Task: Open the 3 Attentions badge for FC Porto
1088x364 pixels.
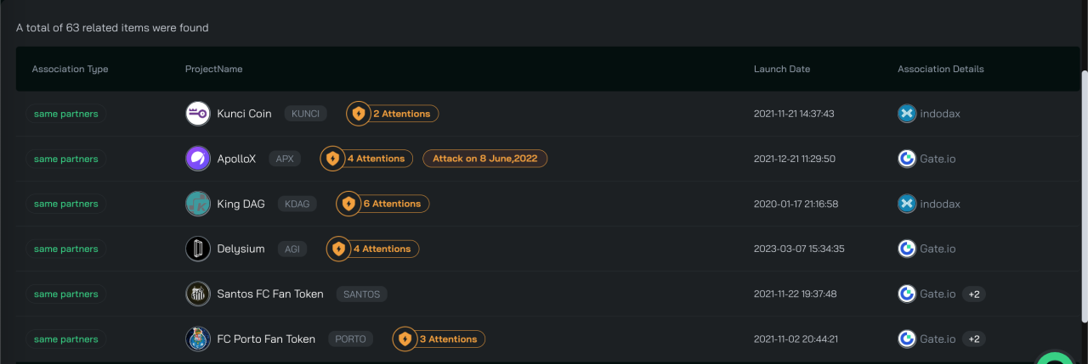Action: [x=439, y=339]
